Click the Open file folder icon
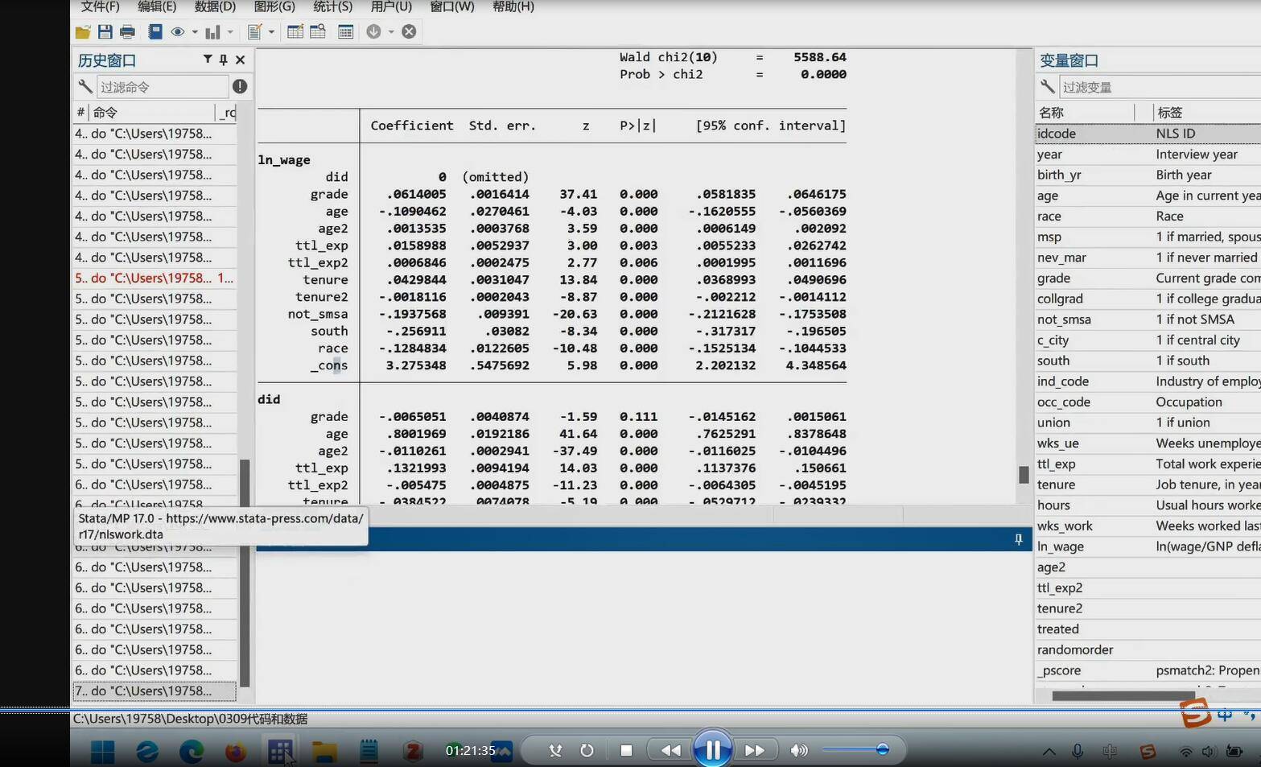Viewport: 1261px width, 767px height. (x=82, y=32)
